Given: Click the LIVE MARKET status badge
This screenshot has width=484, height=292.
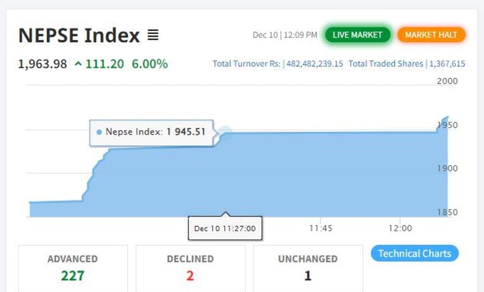Looking at the screenshot, I should pos(357,35).
